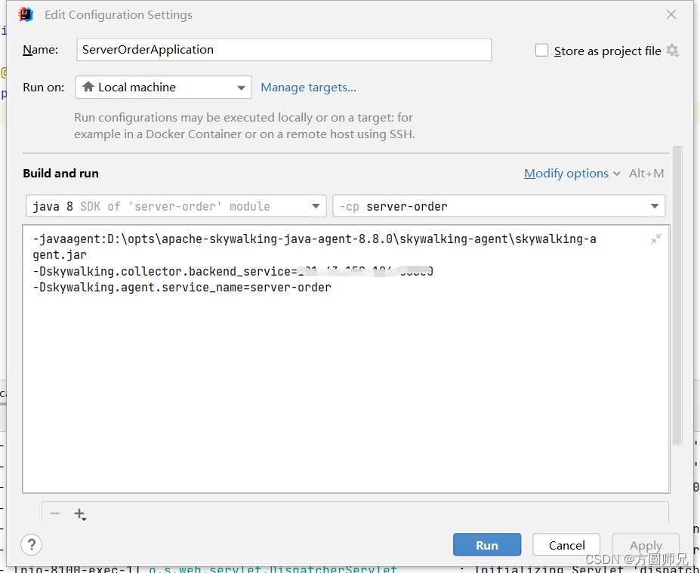Viewport: 700px width, 573px height.
Task: Click the minus icon to remove a task
Action: coord(55,513)
